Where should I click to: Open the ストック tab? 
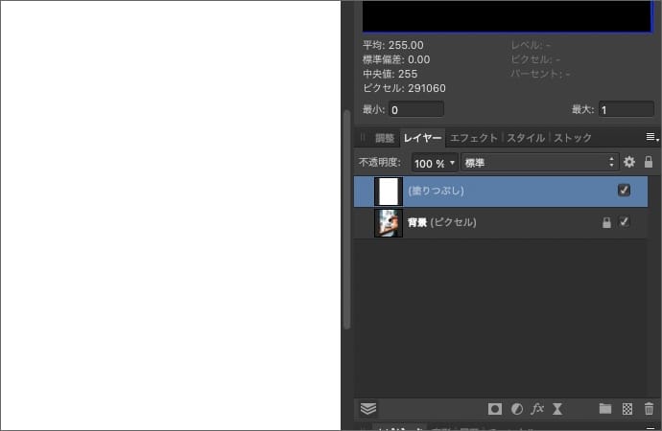point(573,138)
